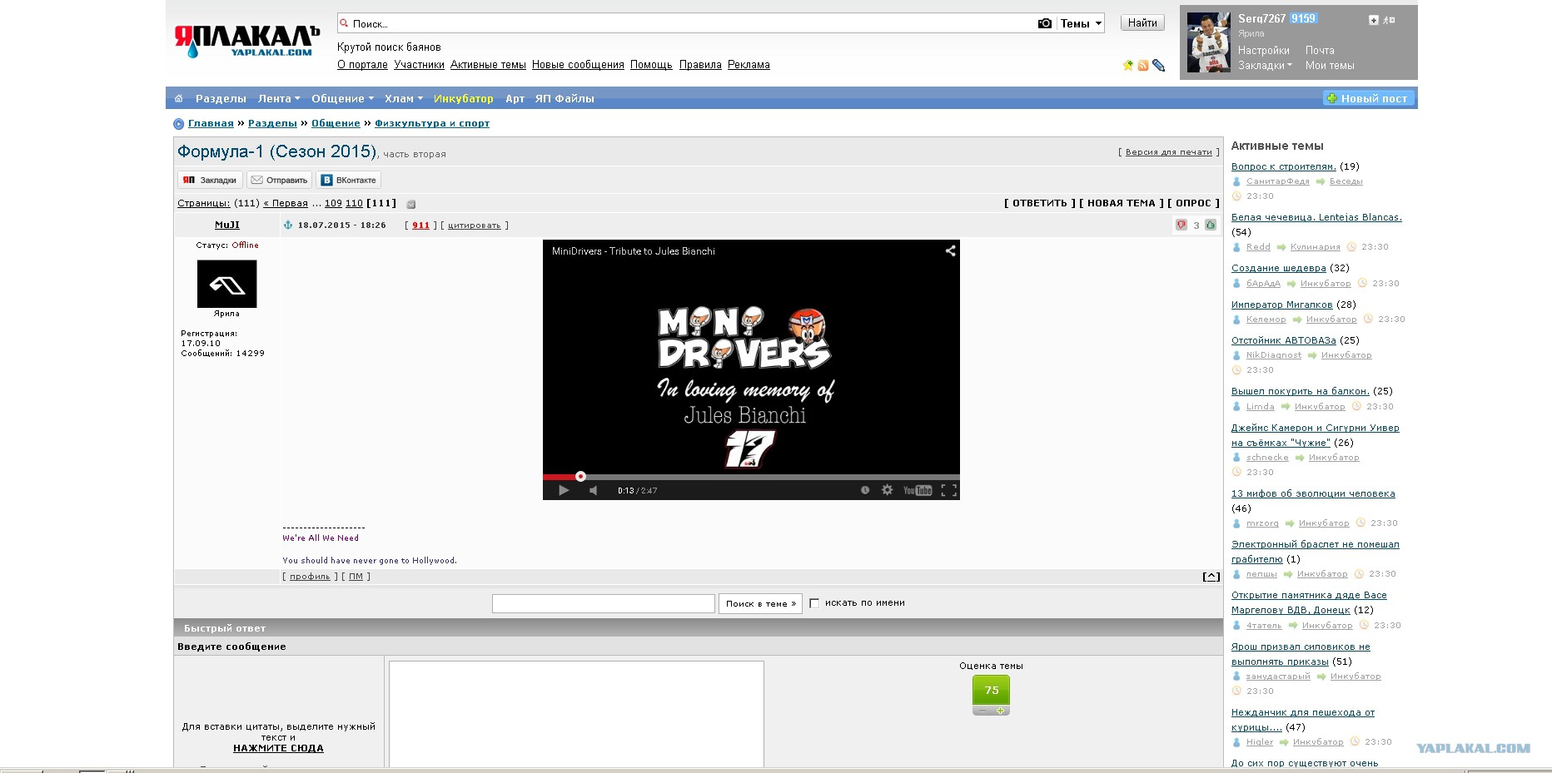Viewport: 1552px width, 773px height.
Task: Create a new post with Новый пост
Action: (x=1370, y=98)
